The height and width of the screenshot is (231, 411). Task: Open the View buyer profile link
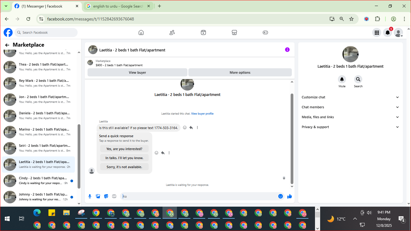point(202,114)
